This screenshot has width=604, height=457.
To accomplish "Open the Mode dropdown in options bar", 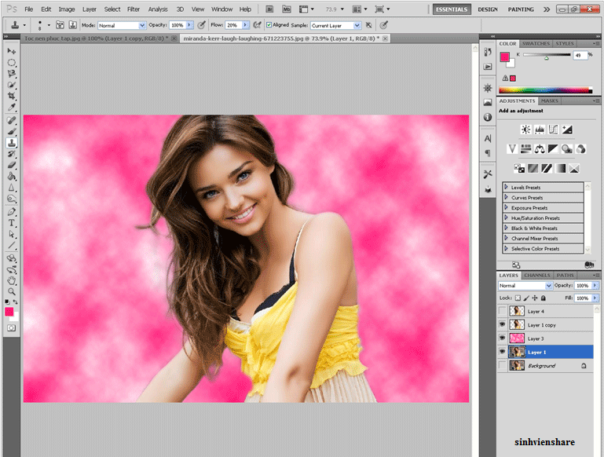I will tap(121, 25).
